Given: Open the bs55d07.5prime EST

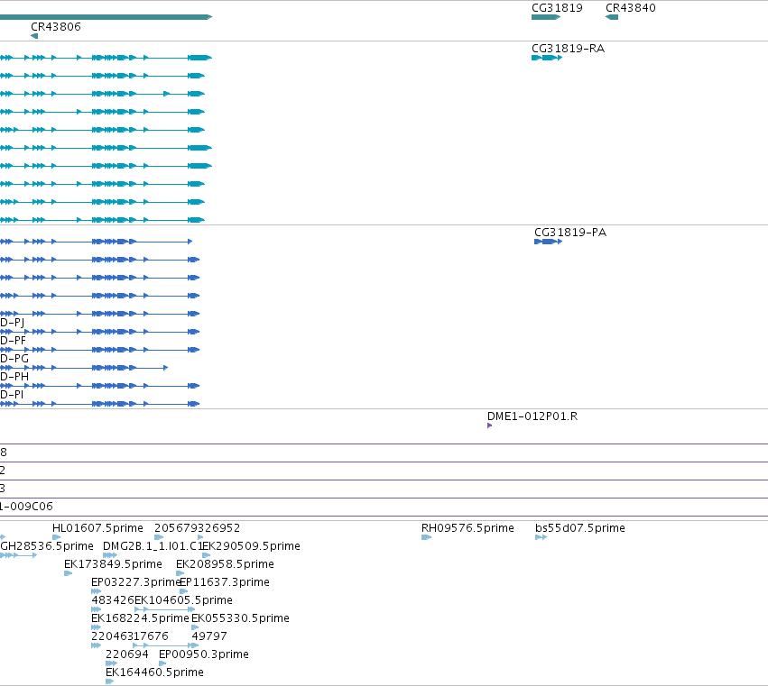Looking at the screenshot, I should [541, 537].
